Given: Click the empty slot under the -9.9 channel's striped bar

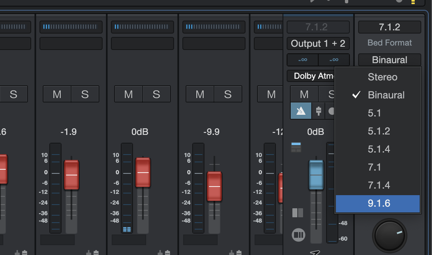Looking at the screenshot, I should coord(214,43).
